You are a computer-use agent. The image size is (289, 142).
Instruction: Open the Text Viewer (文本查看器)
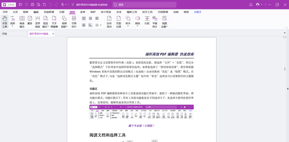pyautogui.click(x=54, y=21)
